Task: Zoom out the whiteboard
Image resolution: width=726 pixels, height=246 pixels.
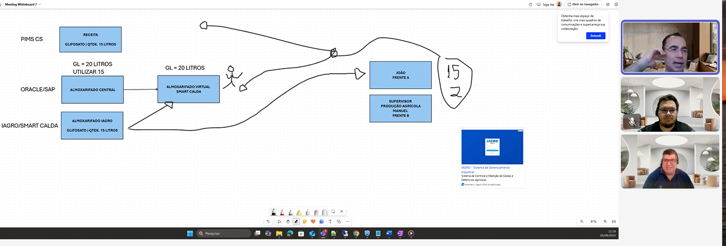Action: click(581, 222)
